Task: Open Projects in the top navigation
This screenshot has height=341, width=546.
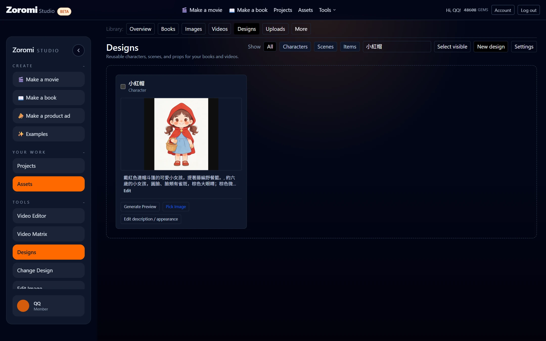Action: (283, 10)
